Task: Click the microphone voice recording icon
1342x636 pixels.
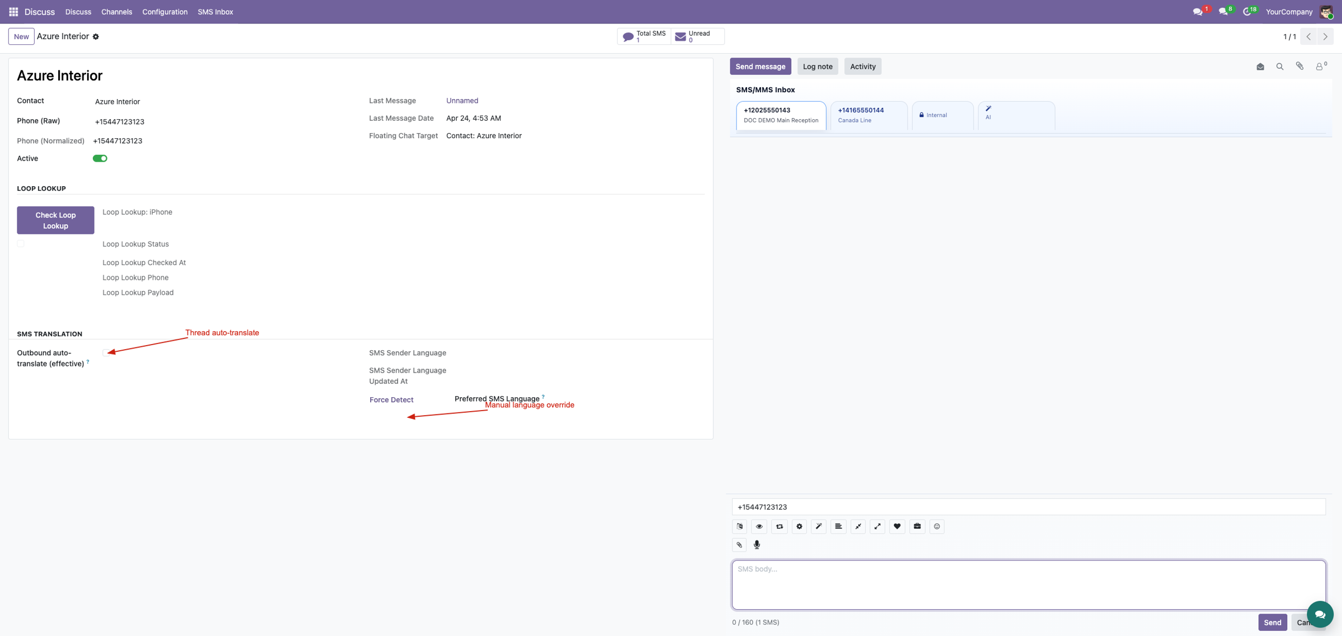Action: [x=757, y=545]
